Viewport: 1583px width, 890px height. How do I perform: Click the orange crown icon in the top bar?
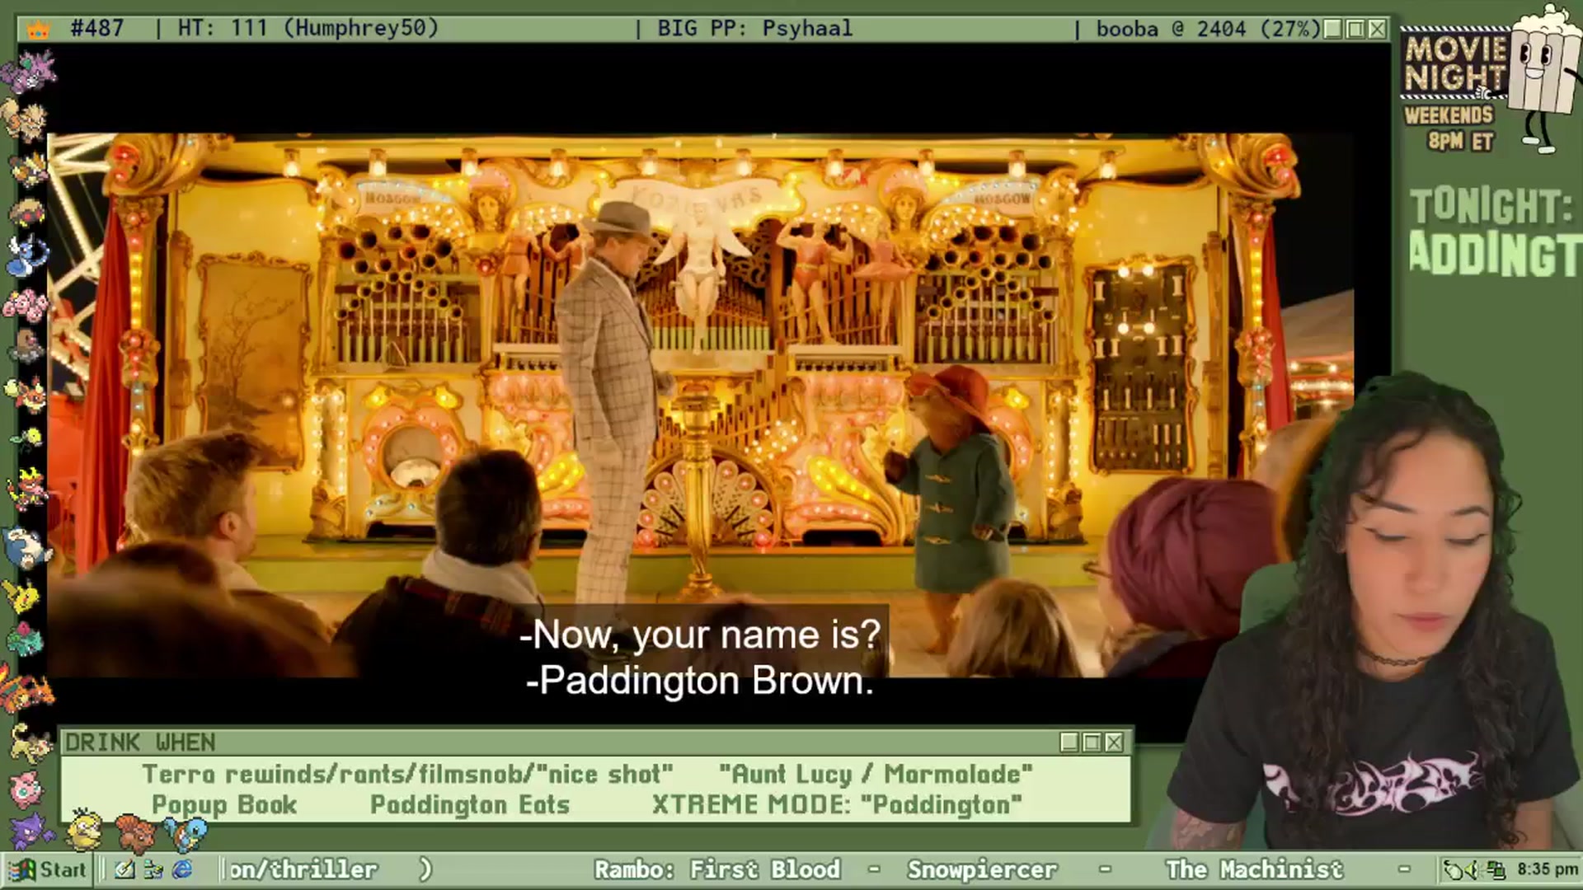39,30
